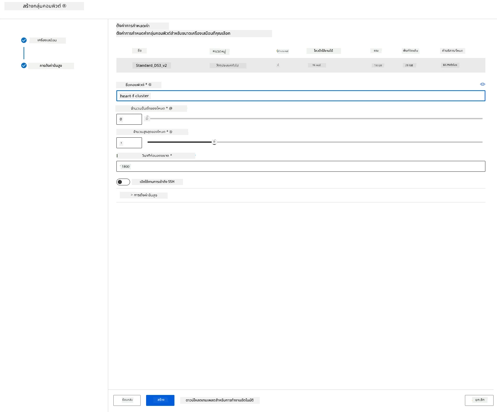The height and width of the screenshot is (412, 497).
Task: Click the 14 GB RAM cell
Action: pos(378,65)
